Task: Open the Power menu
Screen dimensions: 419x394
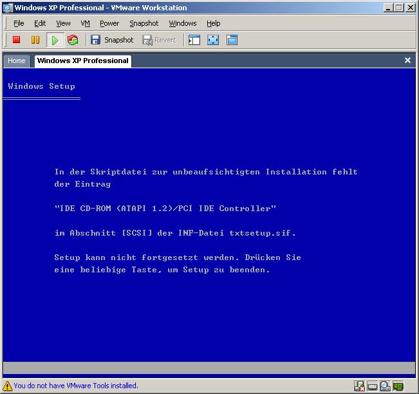Action: [x=109, y=23]
